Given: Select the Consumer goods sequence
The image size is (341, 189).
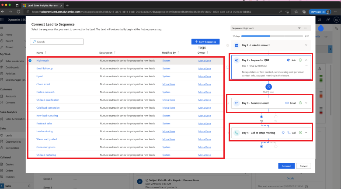Looking at the screenshot, I should pos(45,147).
